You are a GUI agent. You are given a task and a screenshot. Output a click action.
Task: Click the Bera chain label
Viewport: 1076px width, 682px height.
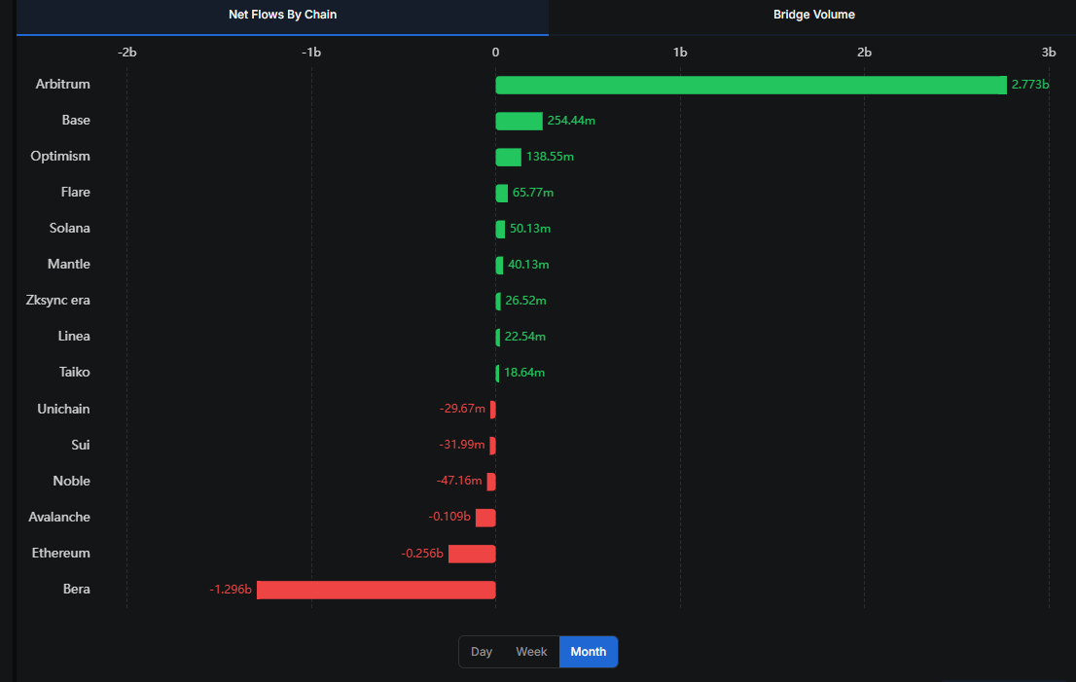click(76, 589)
